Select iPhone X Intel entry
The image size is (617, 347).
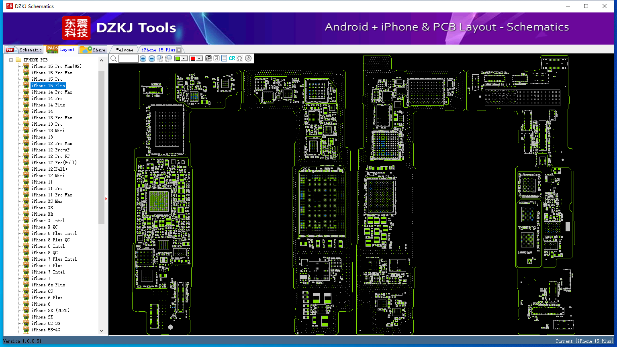click(x=48, y=220)
